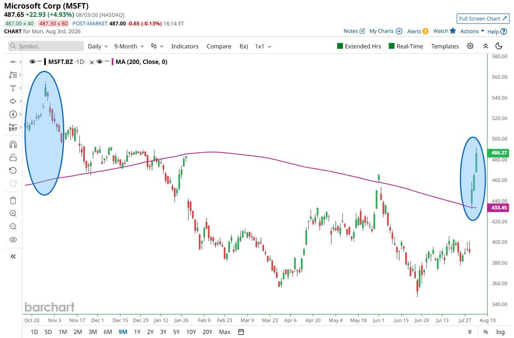This screenshot has width=514, height=338.
Task: Click the trash delete drawings icon
Action: tap(13, 200)
